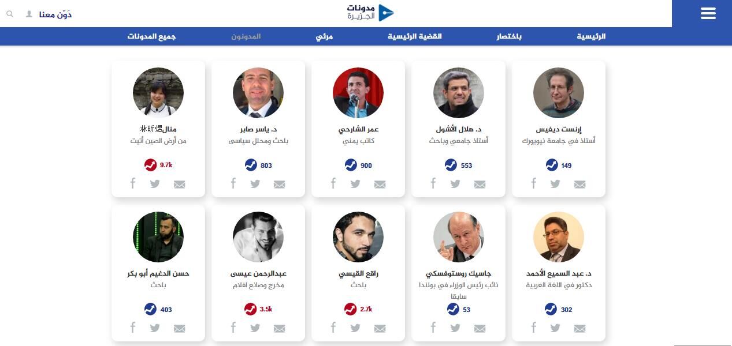732x346 pixels.
Task: Open blogger name د. عبد السميع الأحمد
Action: [x=559, y=273]
